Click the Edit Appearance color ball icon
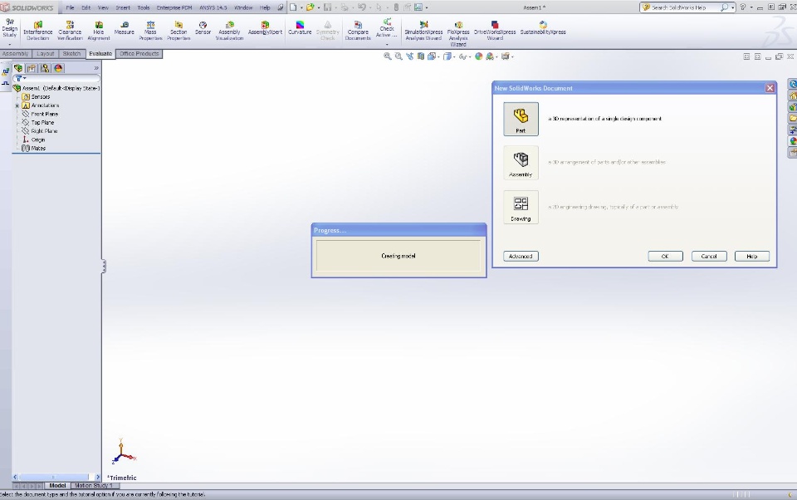The image size is (797, 500). [x=478, y=56]
